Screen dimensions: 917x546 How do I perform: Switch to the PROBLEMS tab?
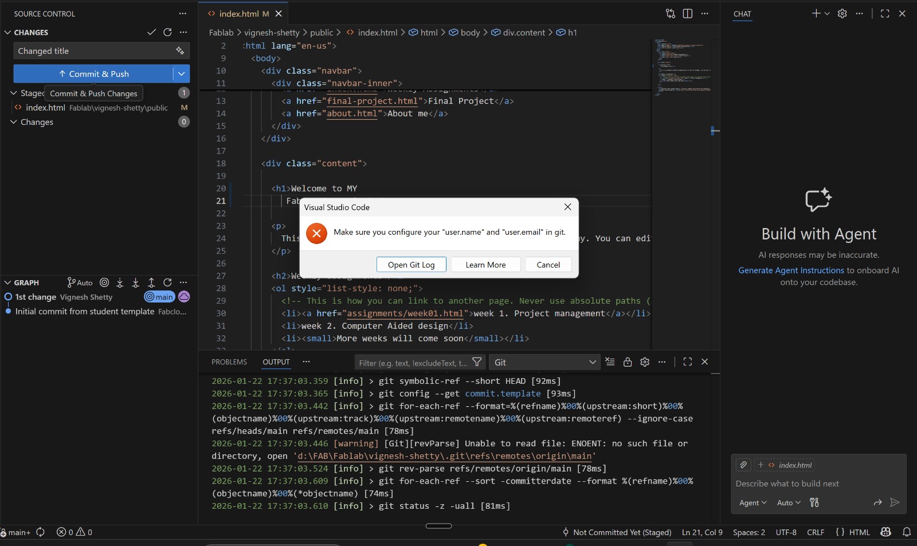coord(229,362)
